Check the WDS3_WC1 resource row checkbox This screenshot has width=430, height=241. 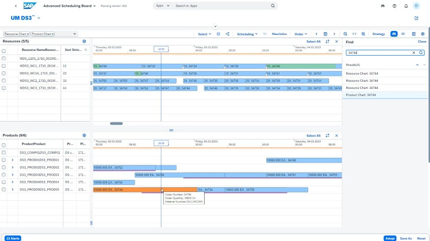point(4,66)
